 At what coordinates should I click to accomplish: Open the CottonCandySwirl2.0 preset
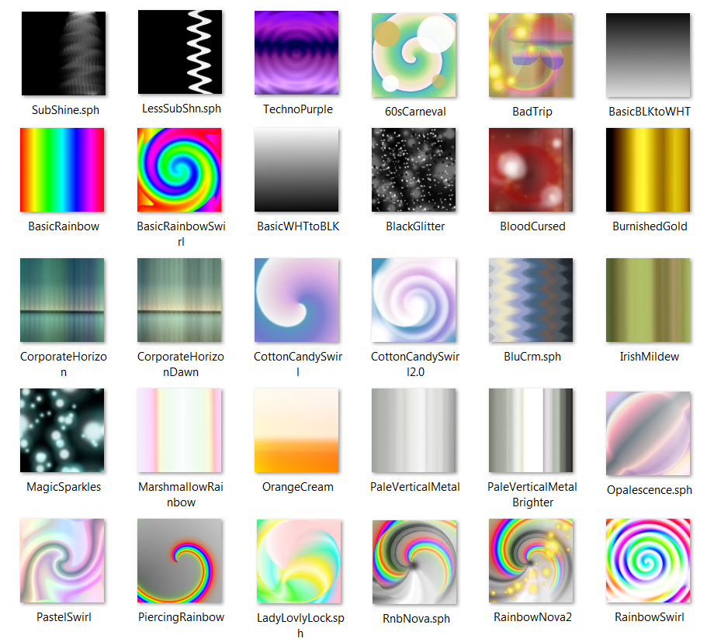pos(414,300)
